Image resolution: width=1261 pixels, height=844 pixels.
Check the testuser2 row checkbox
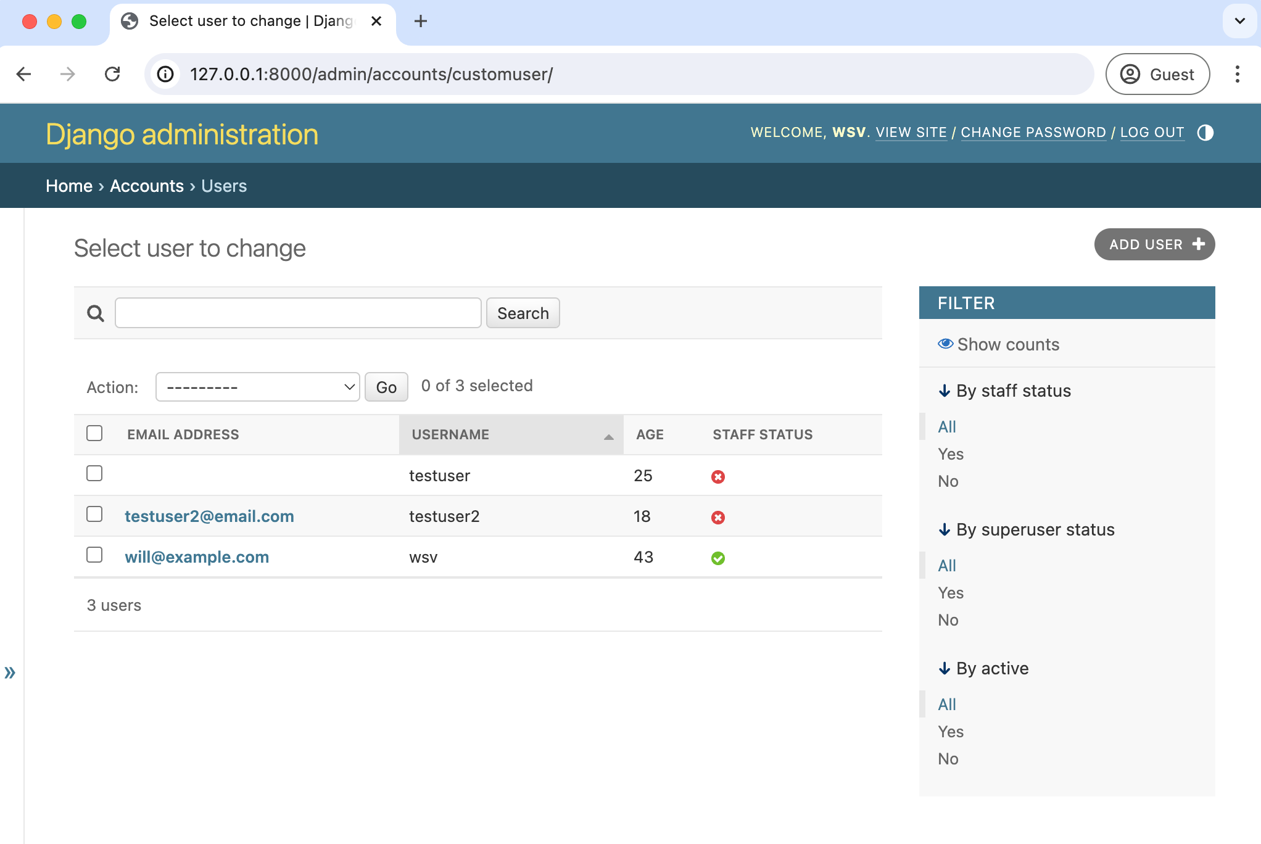click(94, 514)
